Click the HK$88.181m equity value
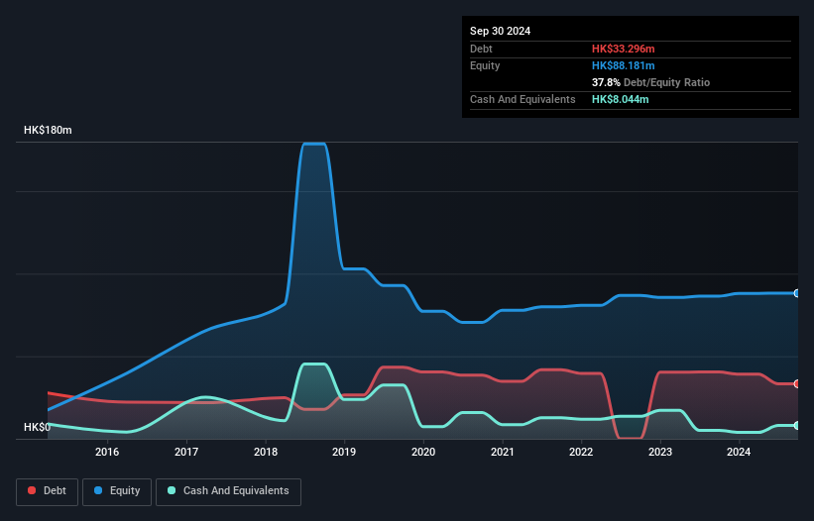 click(623, 65)
